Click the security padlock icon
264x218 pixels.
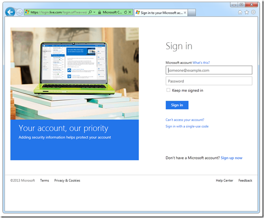point(100,12)
